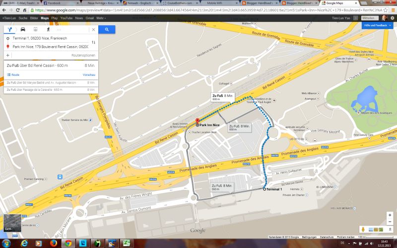Open Google settings gear icon
This screenshot has width=397, height=248.
point(392,18)
